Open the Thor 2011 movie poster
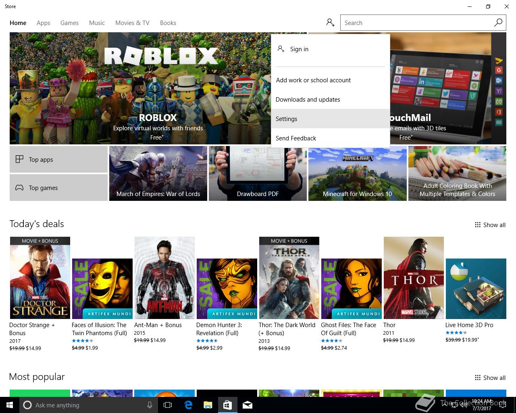The width and height of the screenshot is (516, 413). tap(414, 278)
